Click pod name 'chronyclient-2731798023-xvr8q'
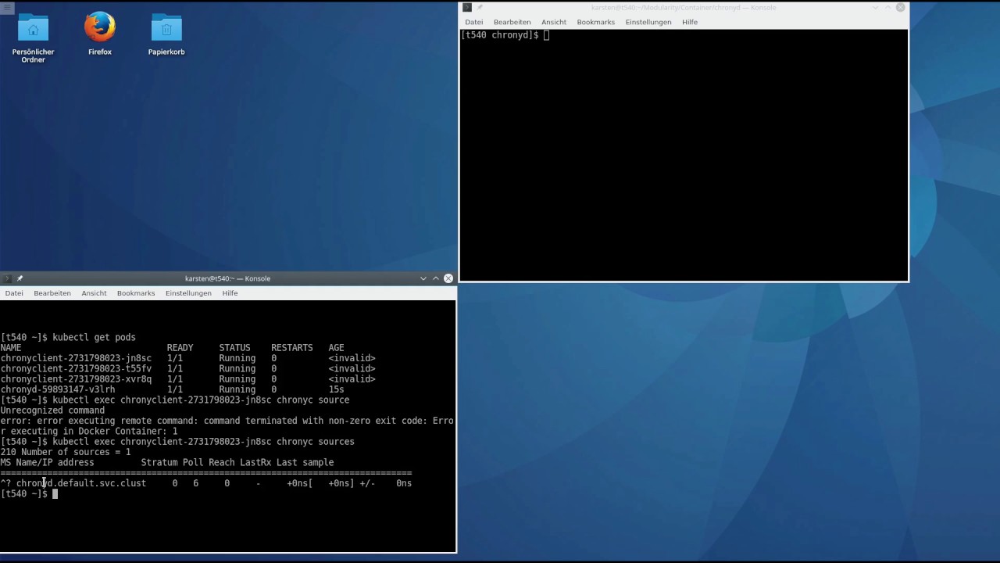 [x=76, y=378]
